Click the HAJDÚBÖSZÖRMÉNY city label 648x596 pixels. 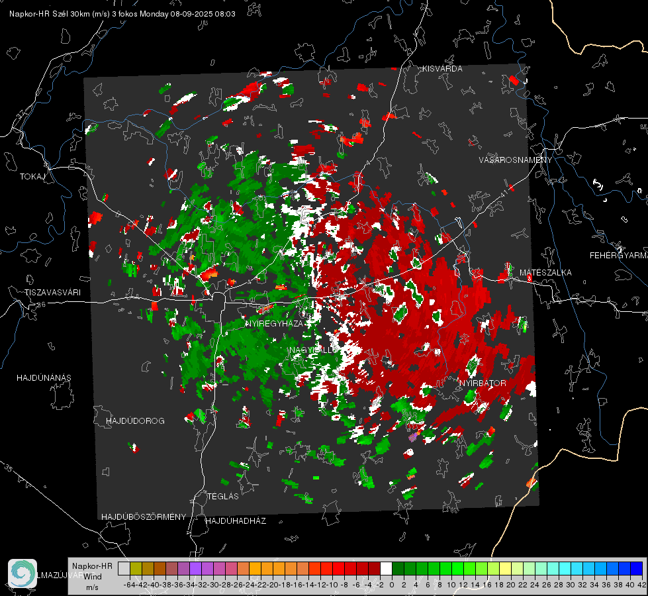[144, 517]
